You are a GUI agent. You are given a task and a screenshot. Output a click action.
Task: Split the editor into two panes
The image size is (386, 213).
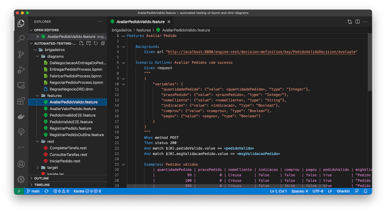coord(357,22)
